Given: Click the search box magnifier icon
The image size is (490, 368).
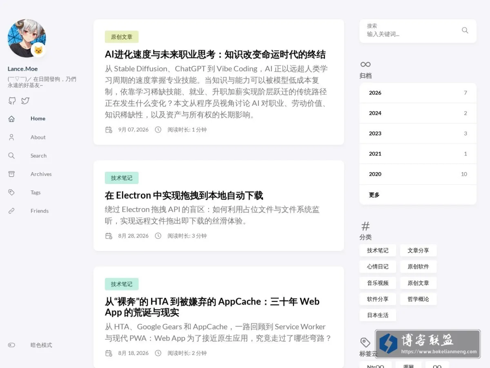Looking at the screenshot, I should coord(465,30).
